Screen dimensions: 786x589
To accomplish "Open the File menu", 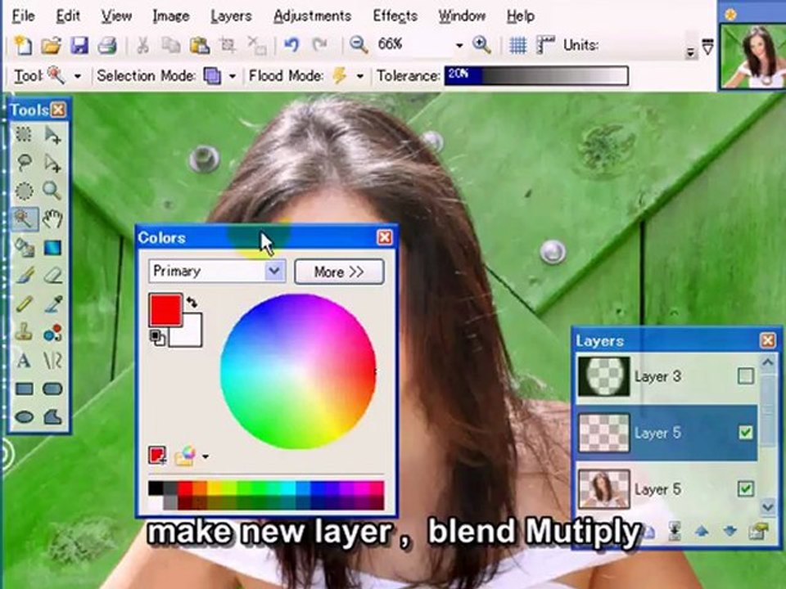I will pos(23,16).
